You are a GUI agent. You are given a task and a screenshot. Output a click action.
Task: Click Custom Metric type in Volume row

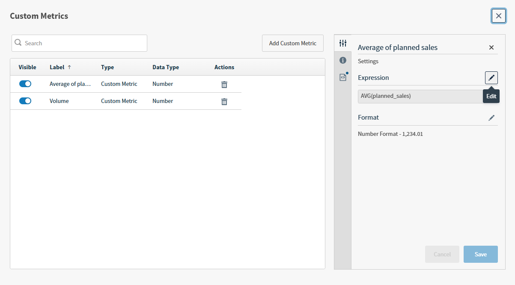pyautogui.click(x=119, y=101)
